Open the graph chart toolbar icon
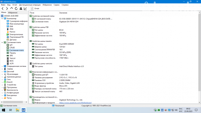Screen dimensions: 201x113 pyautogui.click(x=25, y=8)
